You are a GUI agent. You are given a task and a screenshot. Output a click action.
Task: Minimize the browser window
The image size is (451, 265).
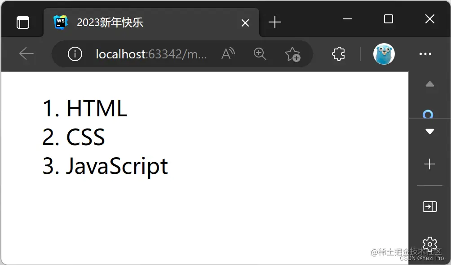coord(347,19)
